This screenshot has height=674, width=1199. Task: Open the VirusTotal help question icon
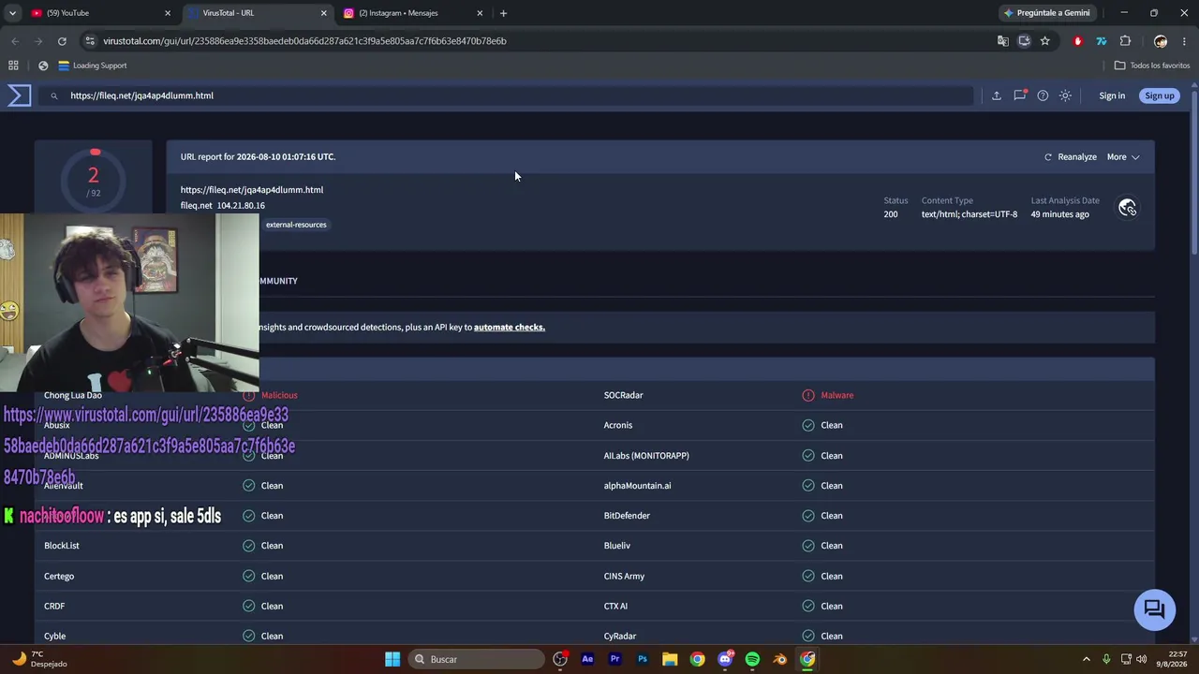pyautogui.click(x=1043, y=95)
